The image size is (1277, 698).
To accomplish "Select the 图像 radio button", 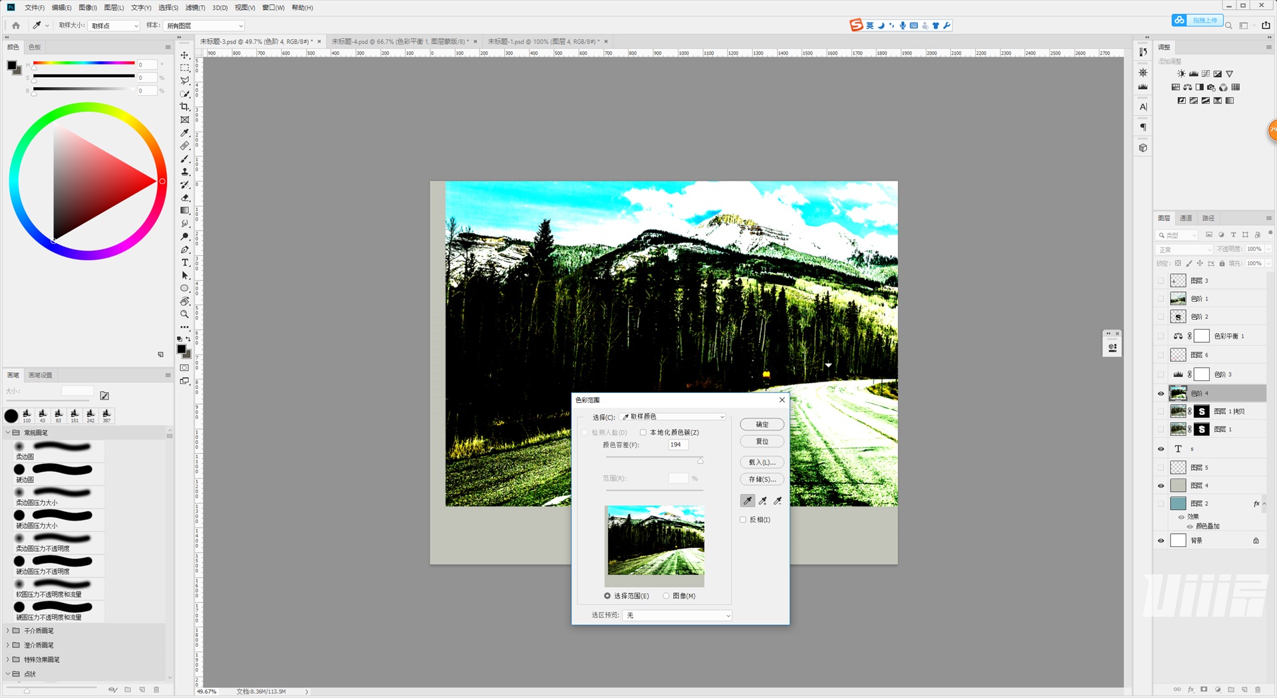I will (666, 596).
